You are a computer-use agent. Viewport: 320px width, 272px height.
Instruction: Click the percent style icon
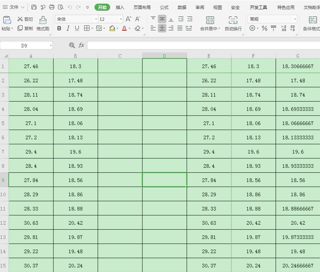(264, 28)
